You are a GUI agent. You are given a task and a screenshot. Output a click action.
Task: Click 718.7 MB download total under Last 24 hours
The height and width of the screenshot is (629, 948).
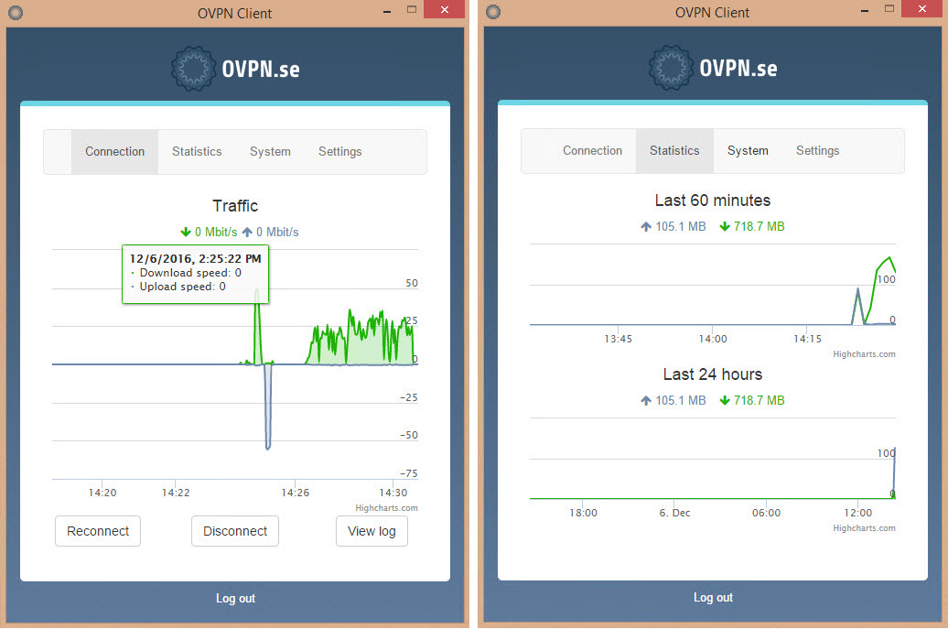coord(759,400)
